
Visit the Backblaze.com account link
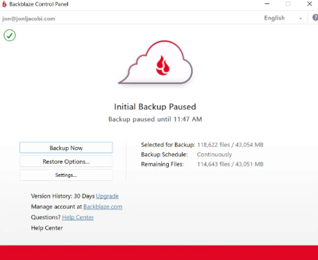tap(103, 207)
